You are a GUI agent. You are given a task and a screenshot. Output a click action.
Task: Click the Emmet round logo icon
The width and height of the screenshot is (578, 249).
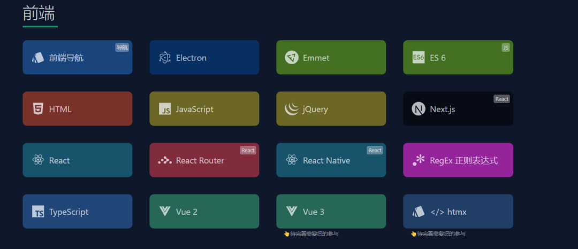(292, 57)
